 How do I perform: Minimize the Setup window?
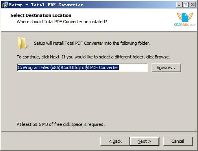[179, 5]
